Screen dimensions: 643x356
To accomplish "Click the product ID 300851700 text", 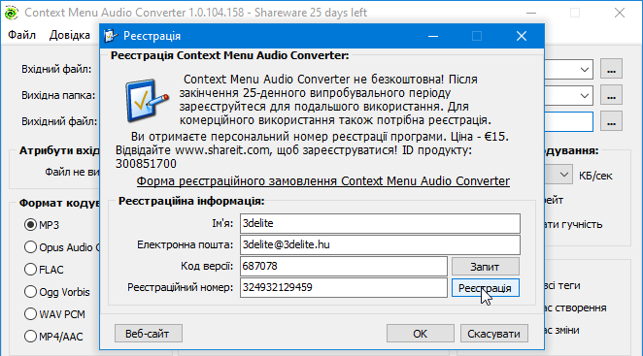I will pos(146,164).
